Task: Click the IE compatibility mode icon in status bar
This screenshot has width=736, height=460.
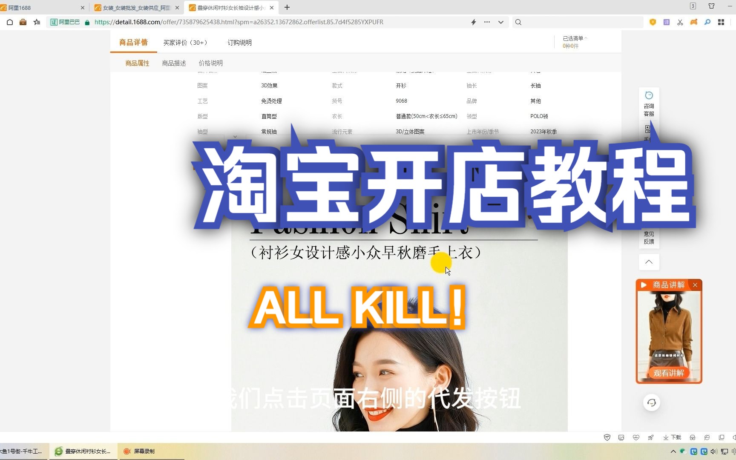Action: pos(707,437)
